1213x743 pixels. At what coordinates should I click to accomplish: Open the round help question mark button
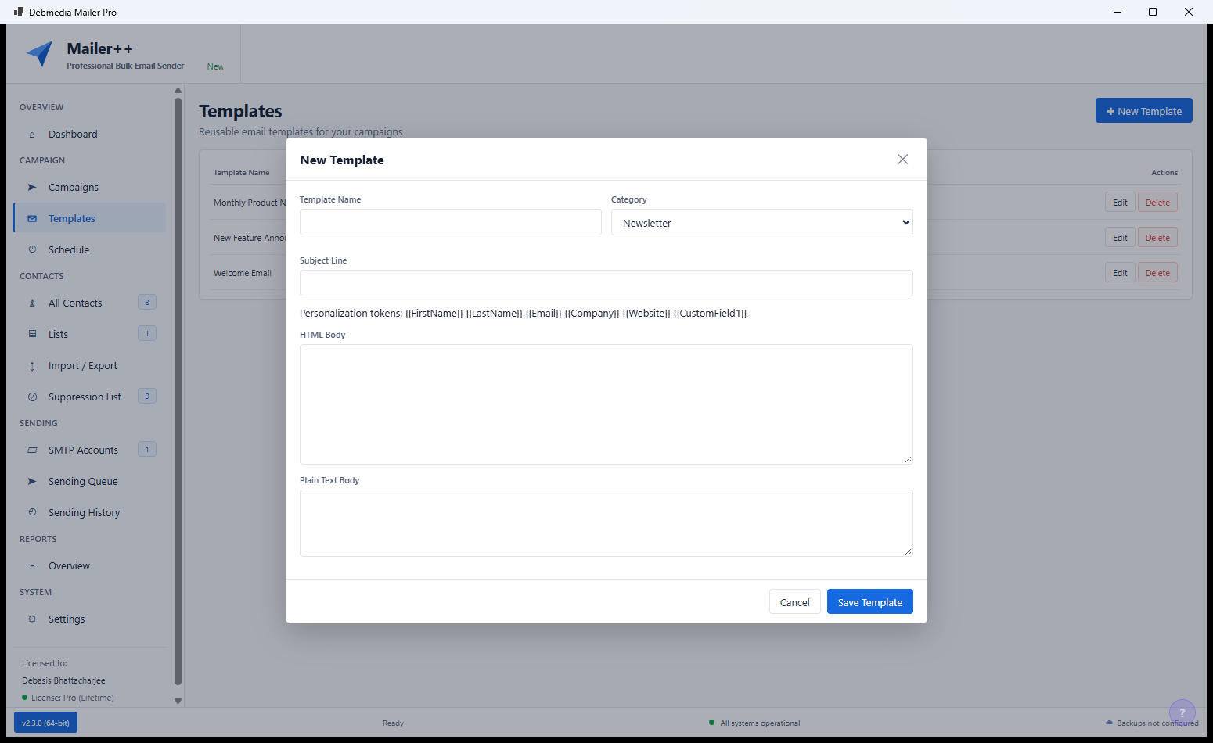click(x=1182, y=712)
